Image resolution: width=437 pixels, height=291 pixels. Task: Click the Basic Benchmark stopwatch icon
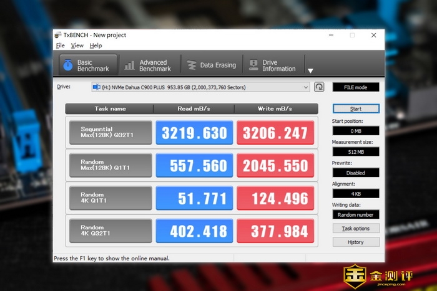click(67, 65)
